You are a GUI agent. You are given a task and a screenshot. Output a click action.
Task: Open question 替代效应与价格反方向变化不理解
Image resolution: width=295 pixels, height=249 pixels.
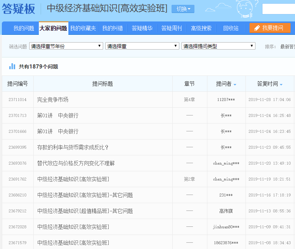[76, 163]
